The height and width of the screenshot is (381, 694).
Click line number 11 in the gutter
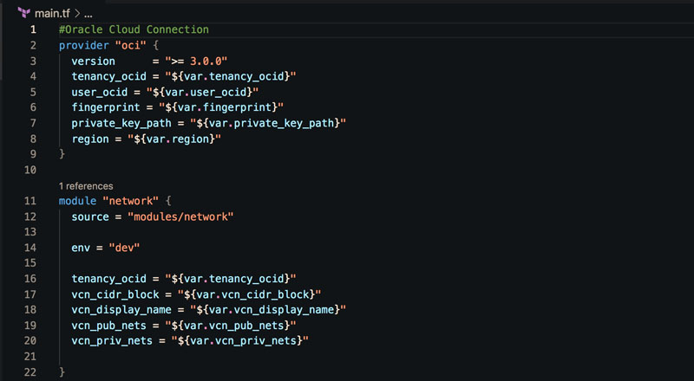33,201
